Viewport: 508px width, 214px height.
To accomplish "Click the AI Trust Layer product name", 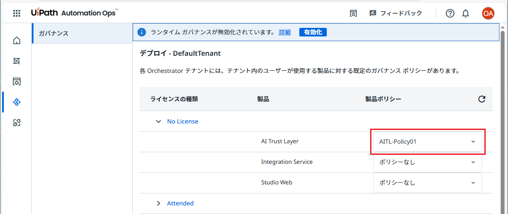I will click(x=280, y=142).
